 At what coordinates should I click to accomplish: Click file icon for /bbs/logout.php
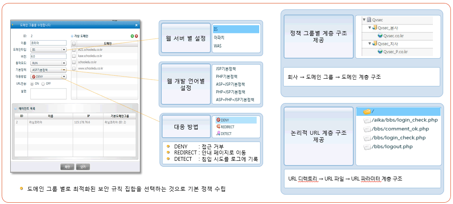tap(367, 147)
